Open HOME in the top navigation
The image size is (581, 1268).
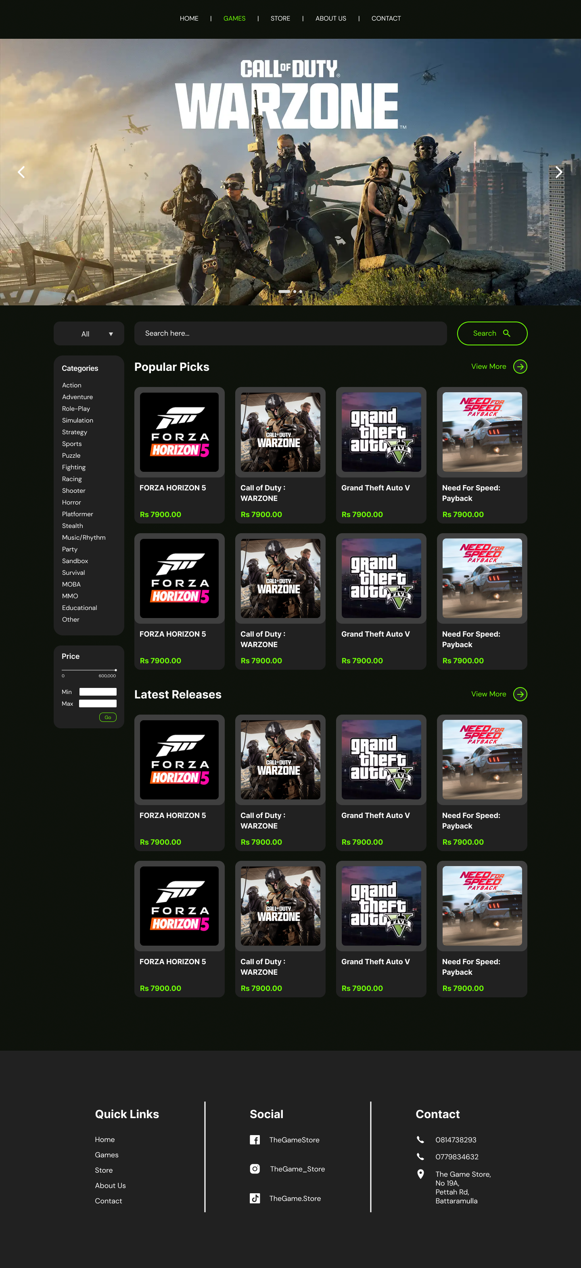point(189,19)
